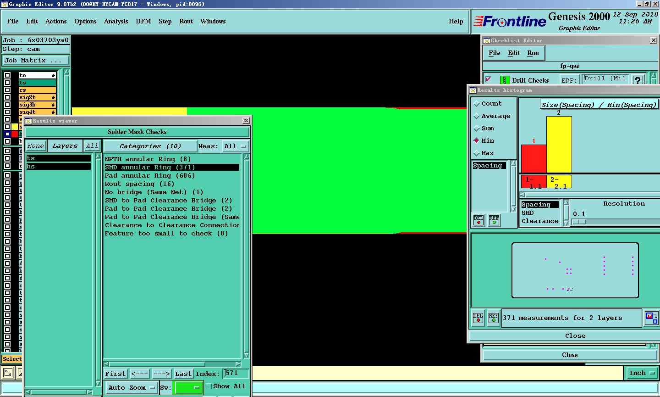The height and width of the screenshot is (397, 660).
Task: Click the Drill Checks green drill icon
Action: (505, 80)
